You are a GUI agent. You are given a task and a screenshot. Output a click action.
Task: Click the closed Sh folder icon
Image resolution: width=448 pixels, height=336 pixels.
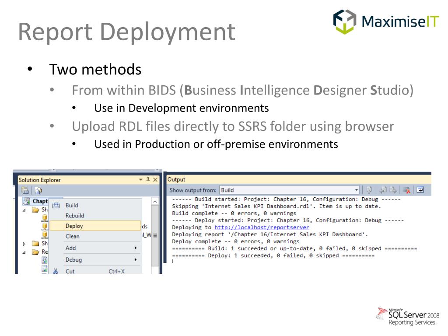pyautogui.click(x=36, y=243)
